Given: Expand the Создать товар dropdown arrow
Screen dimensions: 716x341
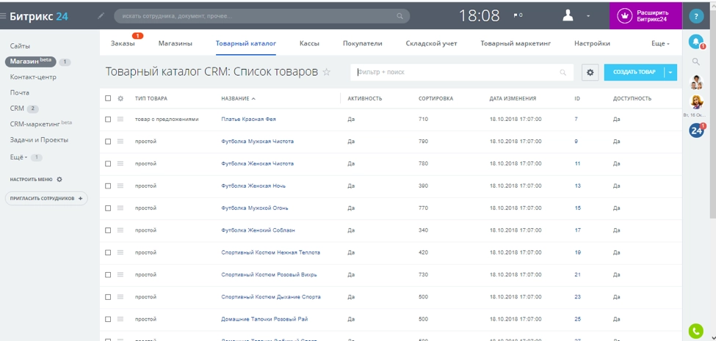Looking at the screenshot, I should point(670,72).
